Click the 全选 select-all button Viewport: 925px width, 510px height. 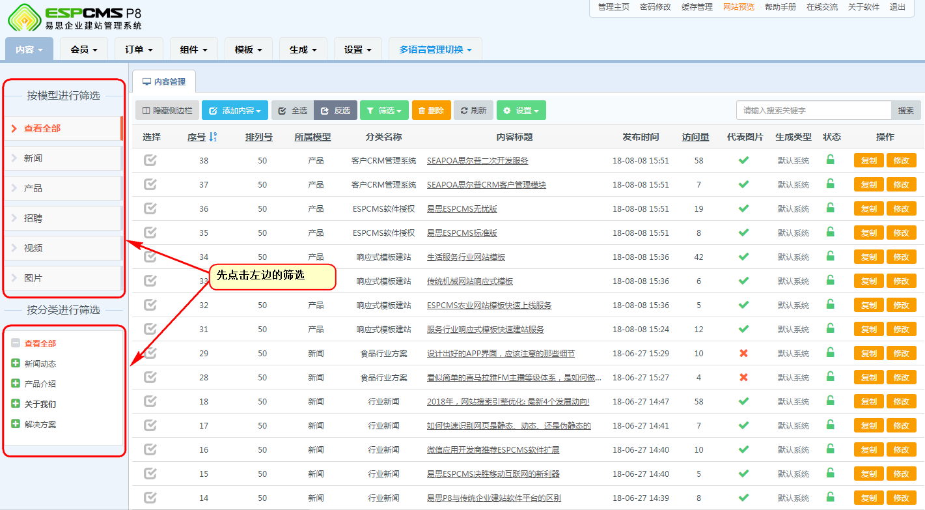click(x=292, y=110)
